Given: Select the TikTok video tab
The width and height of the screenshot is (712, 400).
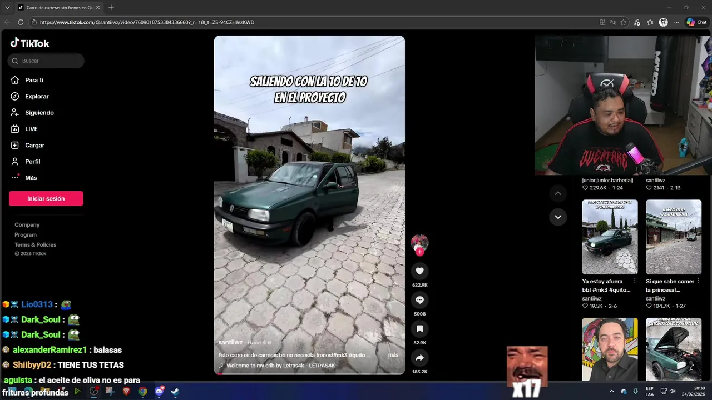Looking at the screenshot, I should (58, 8).
